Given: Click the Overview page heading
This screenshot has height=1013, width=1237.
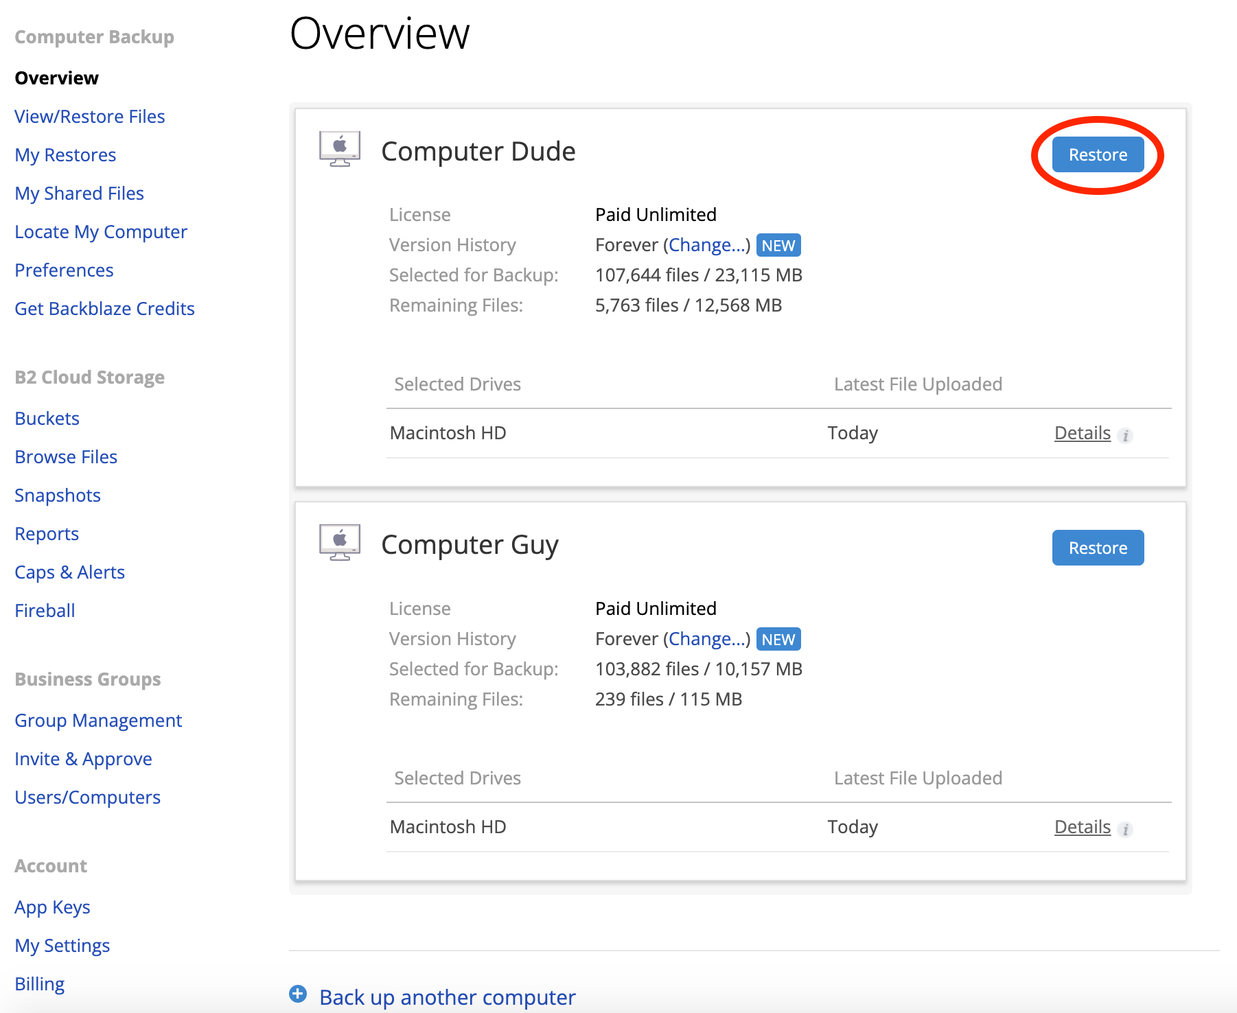Looking at the screenshot, I should pos(380,33).
